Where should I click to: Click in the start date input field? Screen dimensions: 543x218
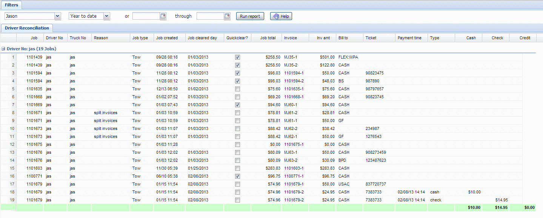coord(146,16)
